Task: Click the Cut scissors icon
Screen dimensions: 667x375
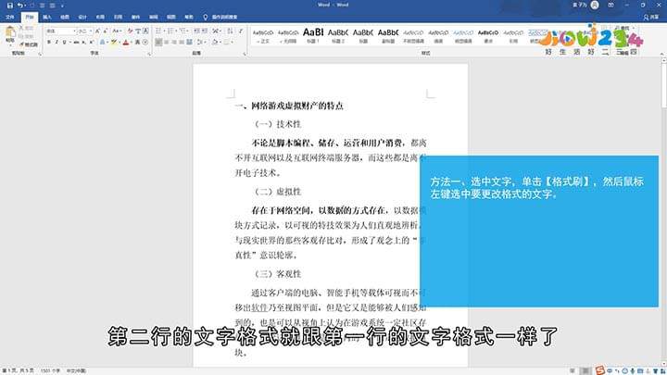Action: point(22,28)
